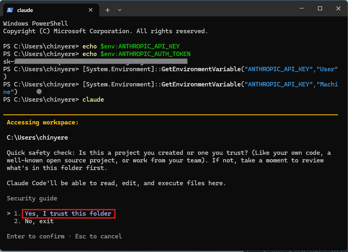Click the > selection marker beside option 1
348x252 pixels.
9,213
